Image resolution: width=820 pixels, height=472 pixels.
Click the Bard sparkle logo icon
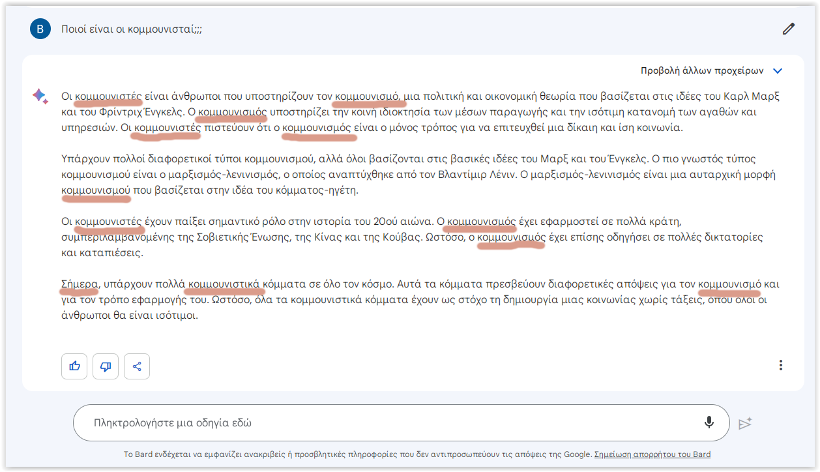40,96
